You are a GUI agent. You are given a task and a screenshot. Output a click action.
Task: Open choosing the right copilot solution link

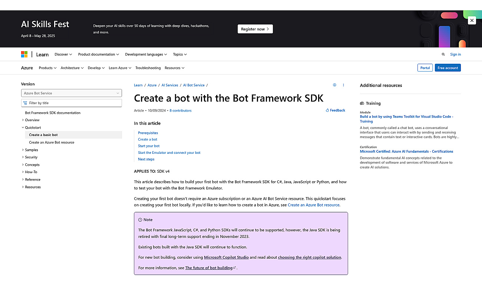tap(310, 257)
